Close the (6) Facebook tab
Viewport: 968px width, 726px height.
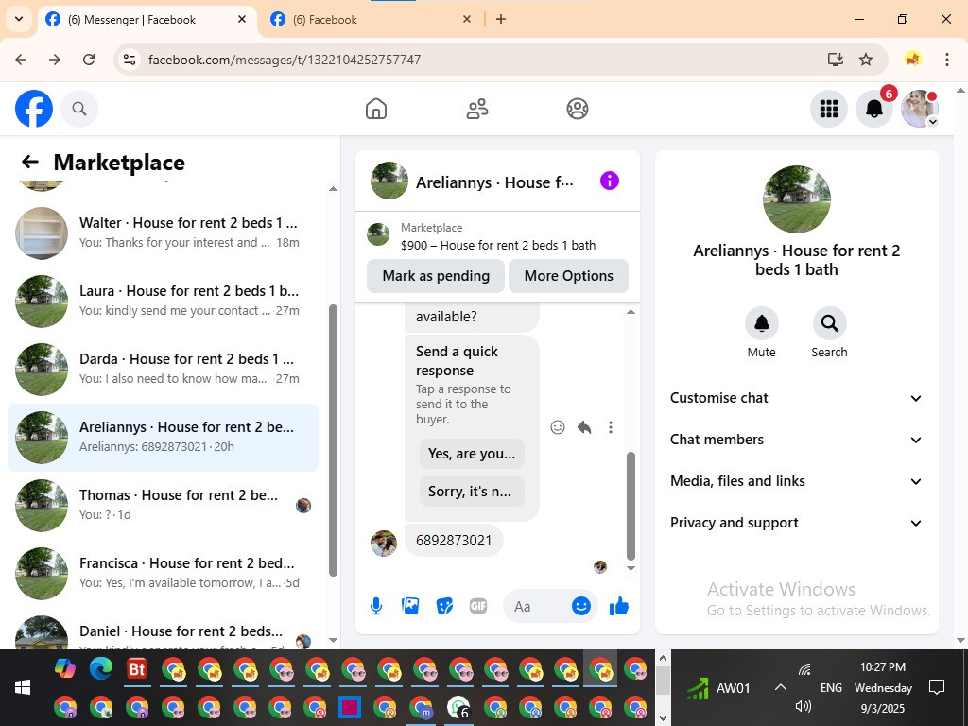pos(467,19)
